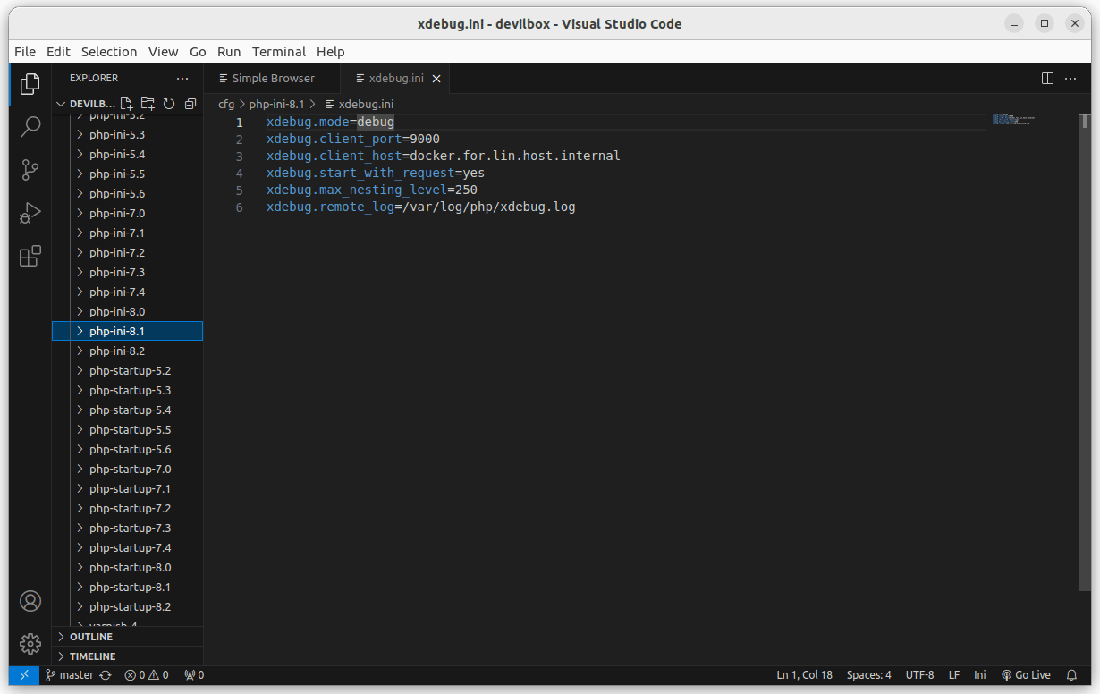Open the Source Control view
The width and height of the screenshot is (1100, 694).
[30, 170]
